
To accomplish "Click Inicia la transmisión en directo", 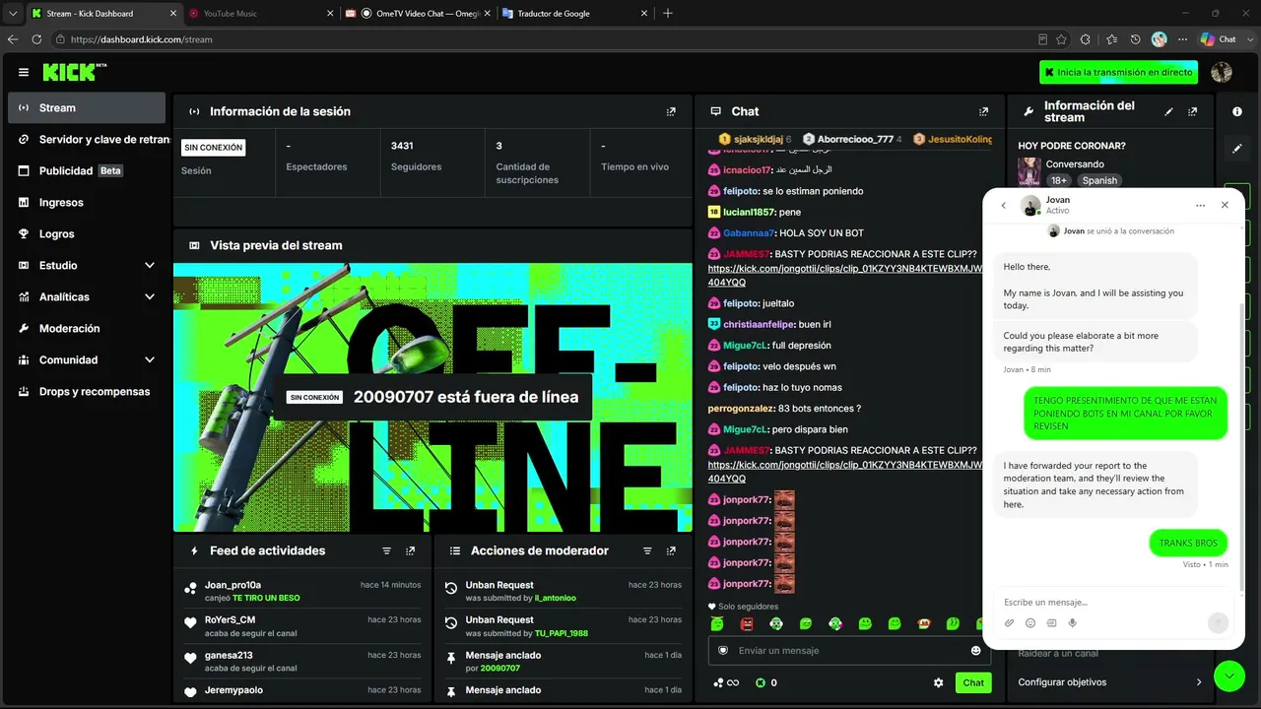I will tap(1119, 72).
